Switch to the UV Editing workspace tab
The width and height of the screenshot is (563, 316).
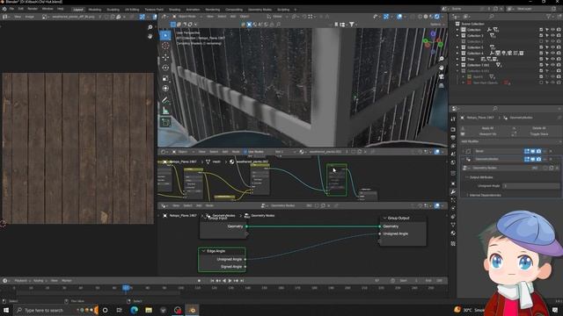[x=132, y=10]
